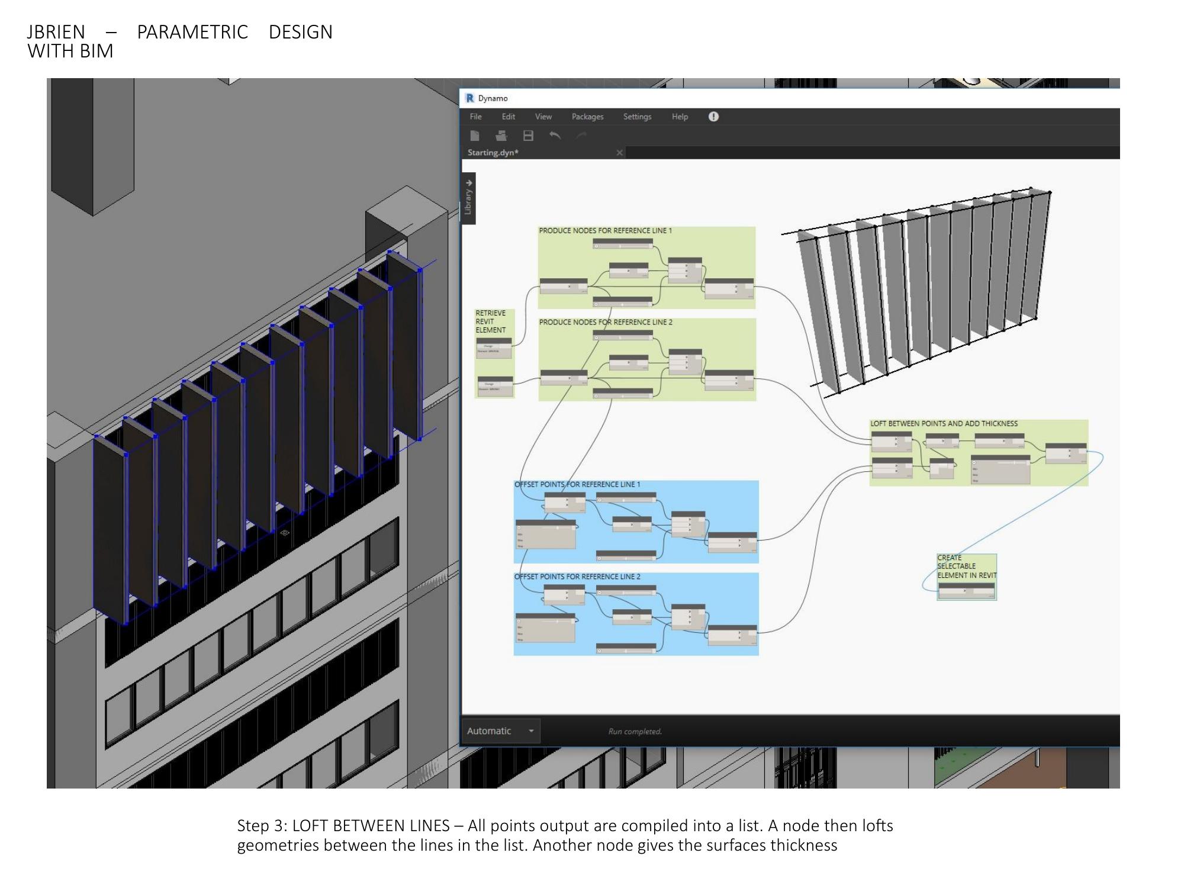Open the Settings menu
Screen dimensions: 1184x888
pos(637,117)
